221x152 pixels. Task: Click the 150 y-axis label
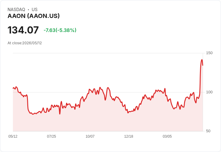tap(209, 53)
